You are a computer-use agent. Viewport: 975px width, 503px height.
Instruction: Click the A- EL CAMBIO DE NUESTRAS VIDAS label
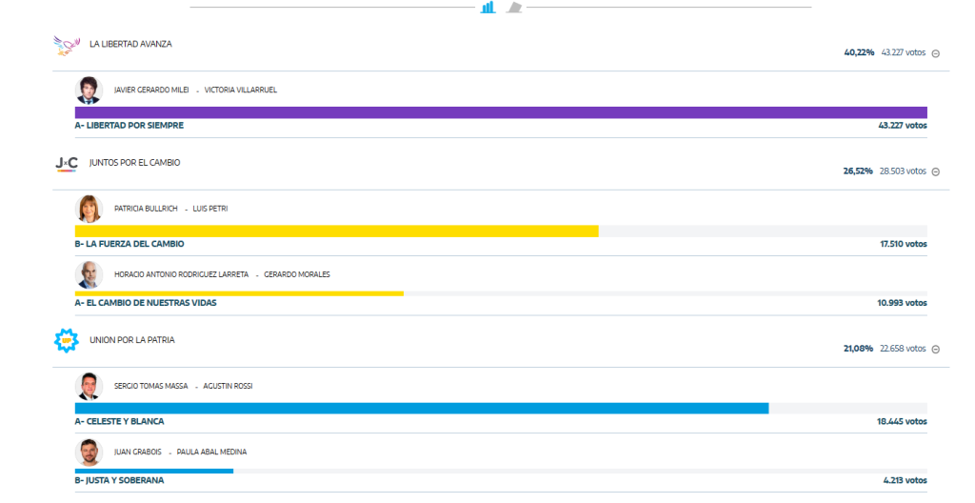146,303
